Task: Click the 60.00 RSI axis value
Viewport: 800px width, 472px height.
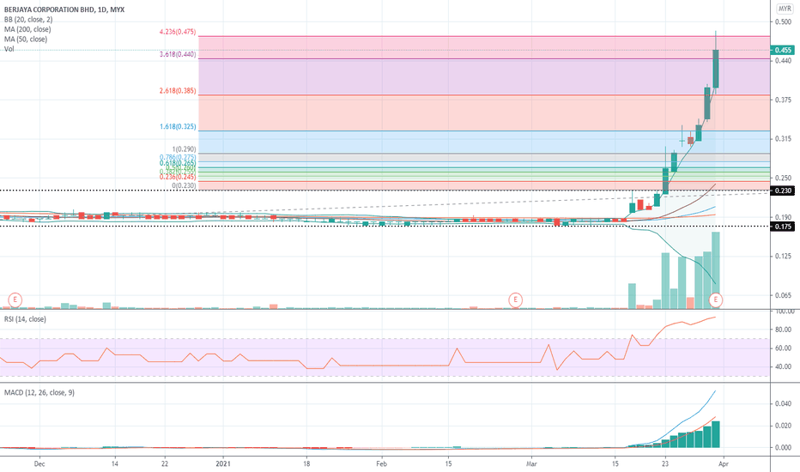Action: point(783,348)
